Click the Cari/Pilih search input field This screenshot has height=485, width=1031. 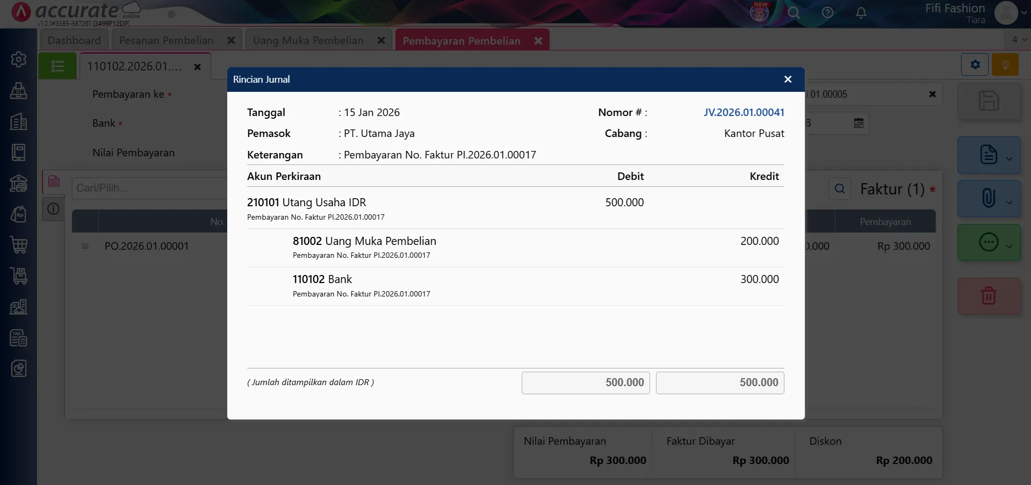tap(148, 188)
